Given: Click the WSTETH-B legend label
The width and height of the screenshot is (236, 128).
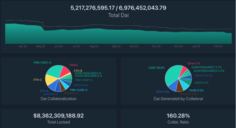Looking at the screenshot, I should [x=81, y=85].
